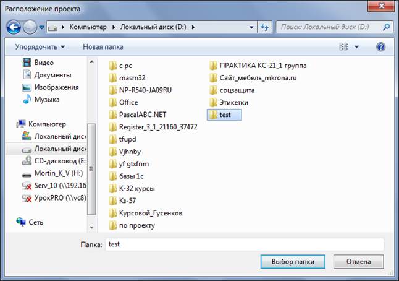Create a folder with Новая папка
The width and height of the screenshot is (399, 281).
(x=103, y=47)
